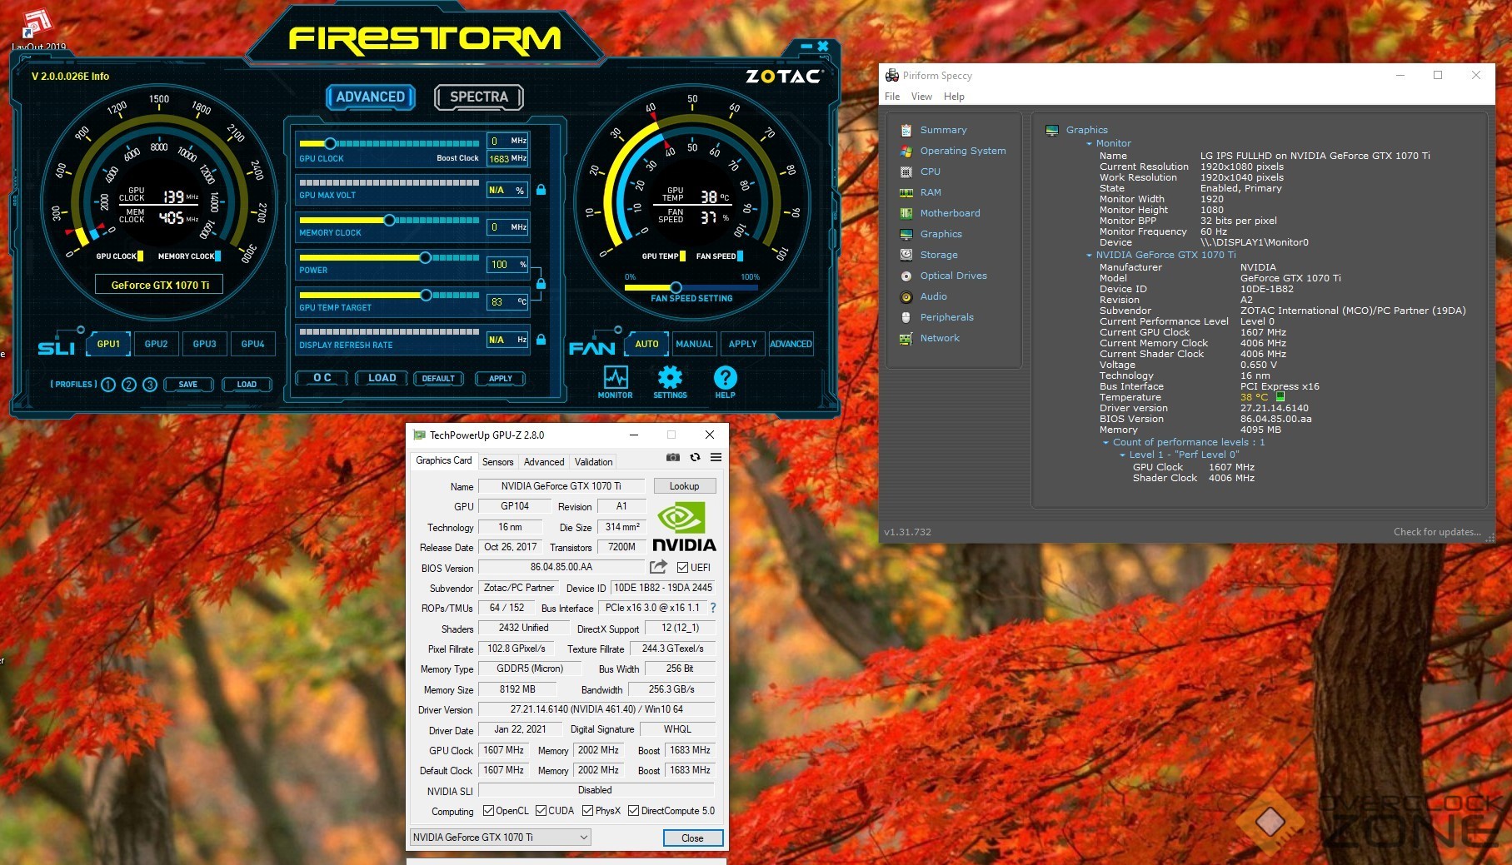Image resolution: width=1512 pixels, height=865 pixels.
Task: Switch to the Sensors tab in GPU-Z
Action: pos(497,462)
